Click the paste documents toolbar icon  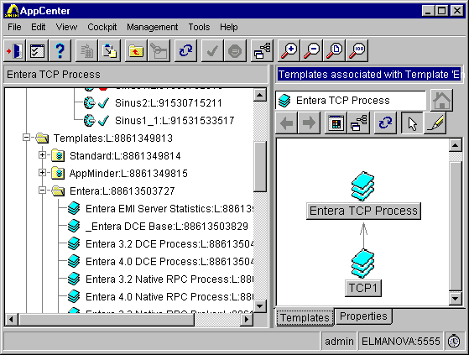click(x=109, y=50)
